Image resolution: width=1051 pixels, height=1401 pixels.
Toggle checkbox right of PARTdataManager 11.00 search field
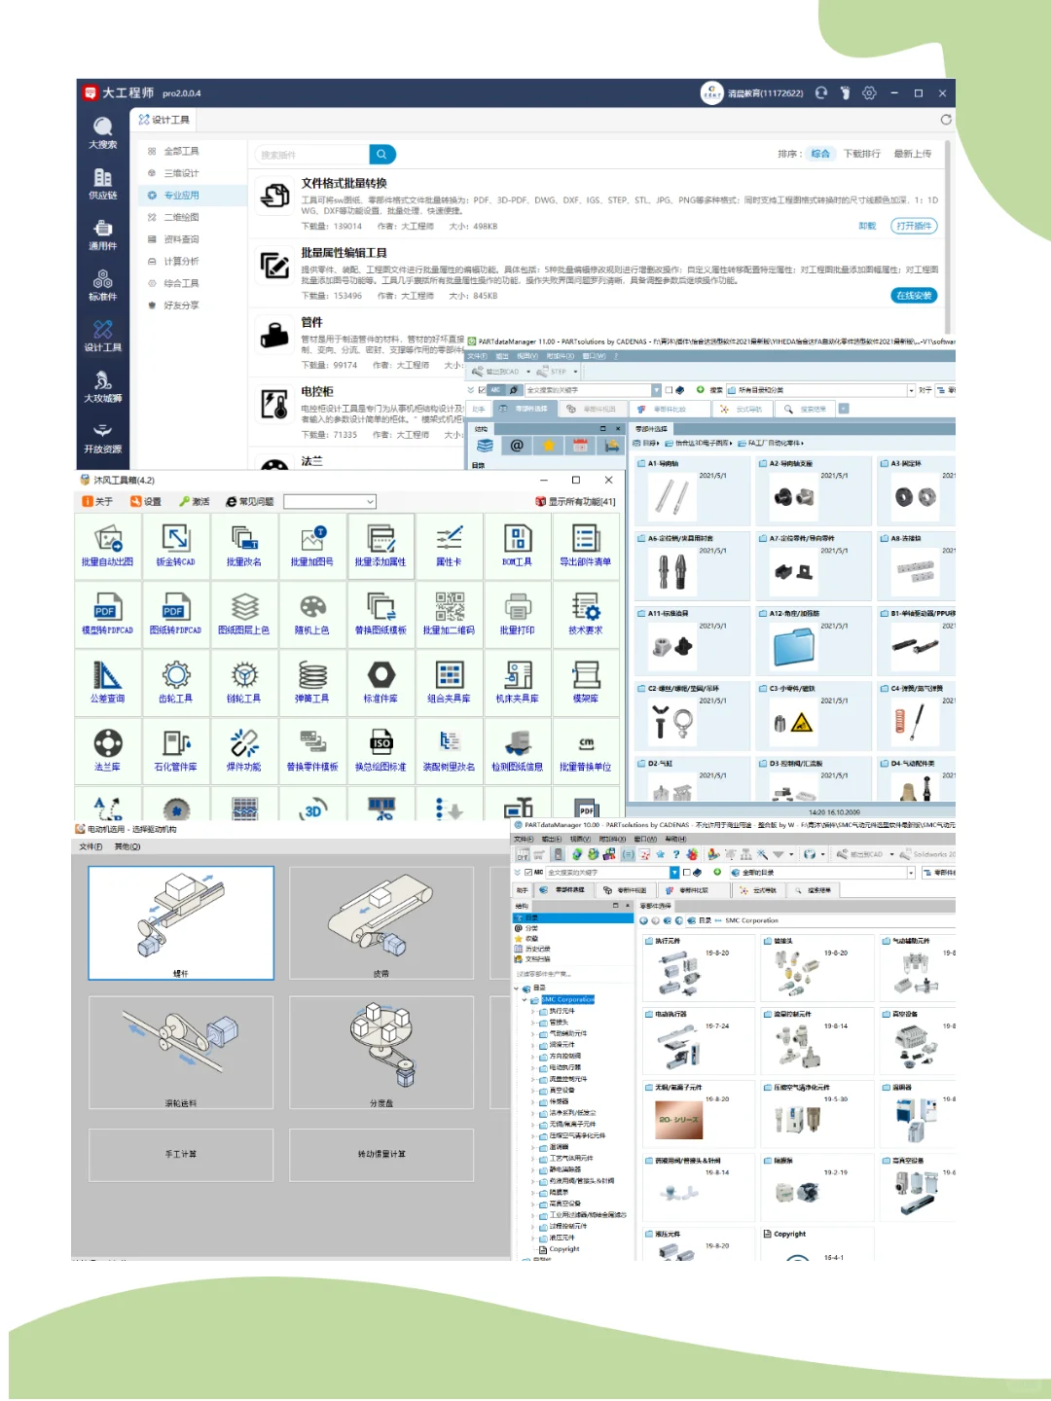click(x=669, y=390)
